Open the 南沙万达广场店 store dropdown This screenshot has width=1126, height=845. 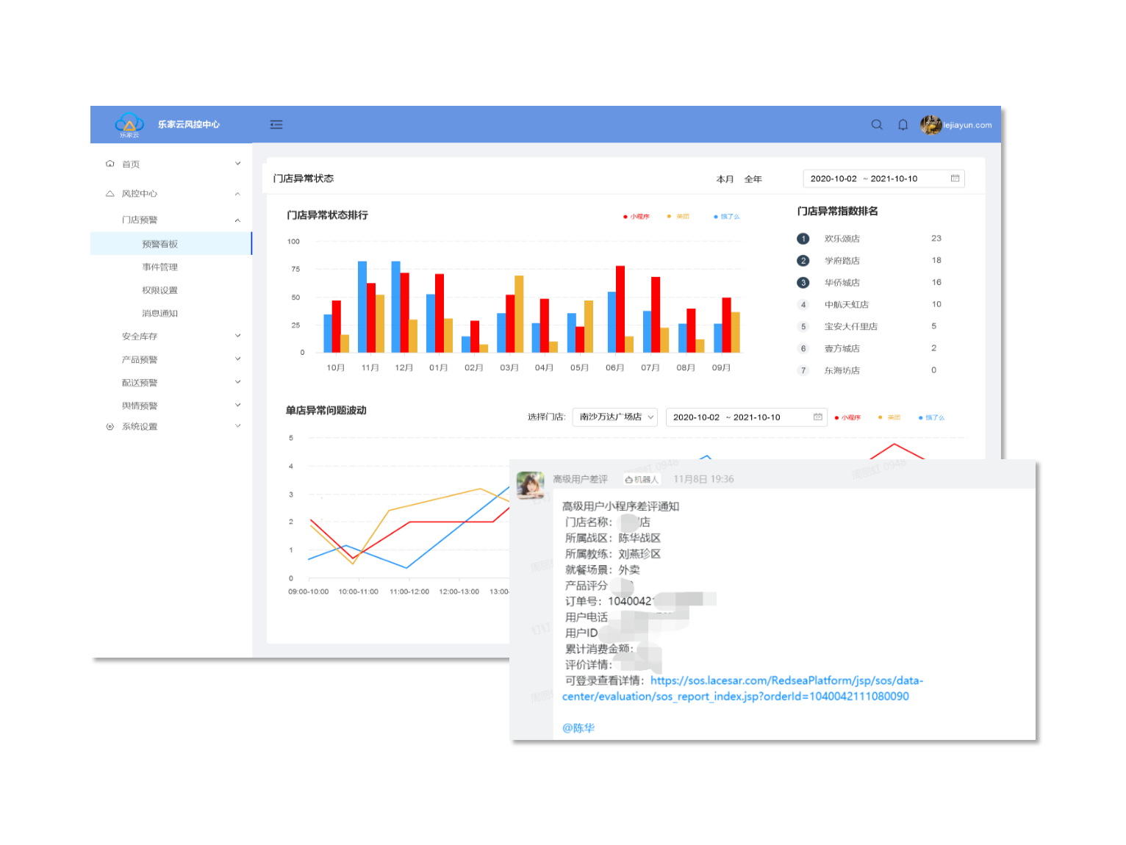pos(615,417)
